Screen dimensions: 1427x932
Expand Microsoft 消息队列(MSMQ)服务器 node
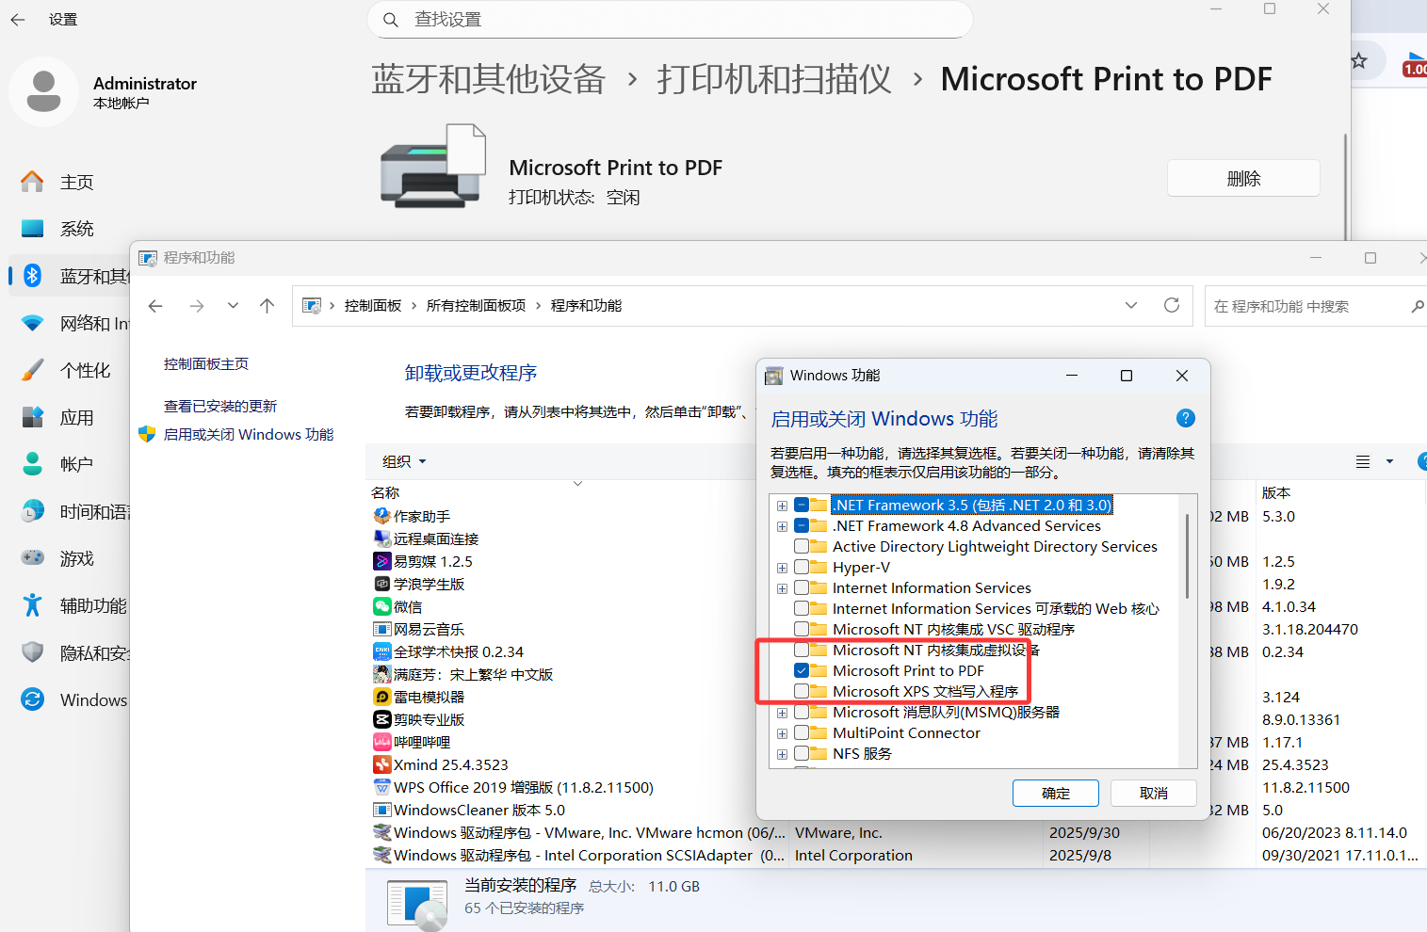coord(782,713)
